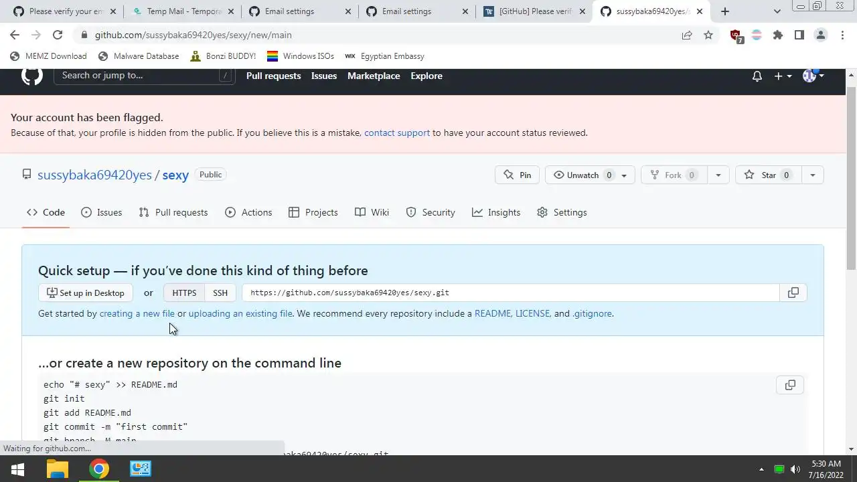
Task: Switch to the Code tab
Action: pos(46,212)
